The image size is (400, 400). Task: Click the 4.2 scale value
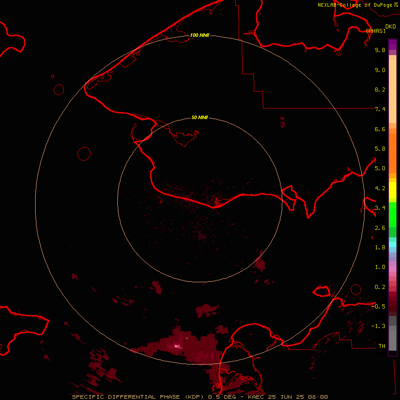(x=380, y=188)
